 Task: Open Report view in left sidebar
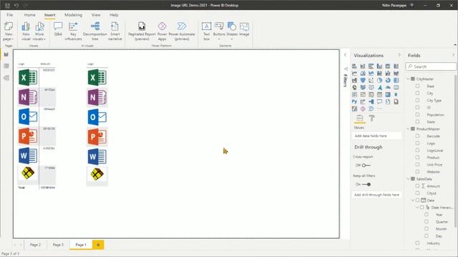6,54
